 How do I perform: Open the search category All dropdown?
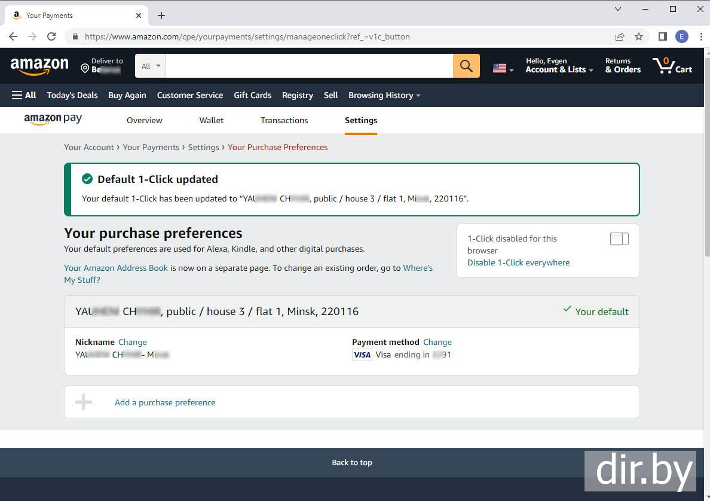click(x=151, y=66)
